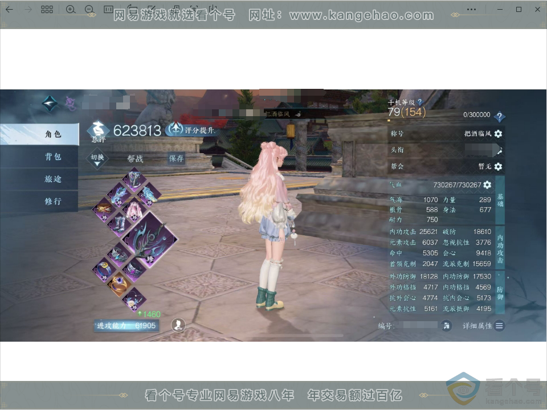This screenshot has height=410, width=547.
Task: Click the 保存 button
Action: point(176,159)
